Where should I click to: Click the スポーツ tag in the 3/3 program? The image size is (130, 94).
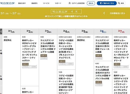[44, 56]
